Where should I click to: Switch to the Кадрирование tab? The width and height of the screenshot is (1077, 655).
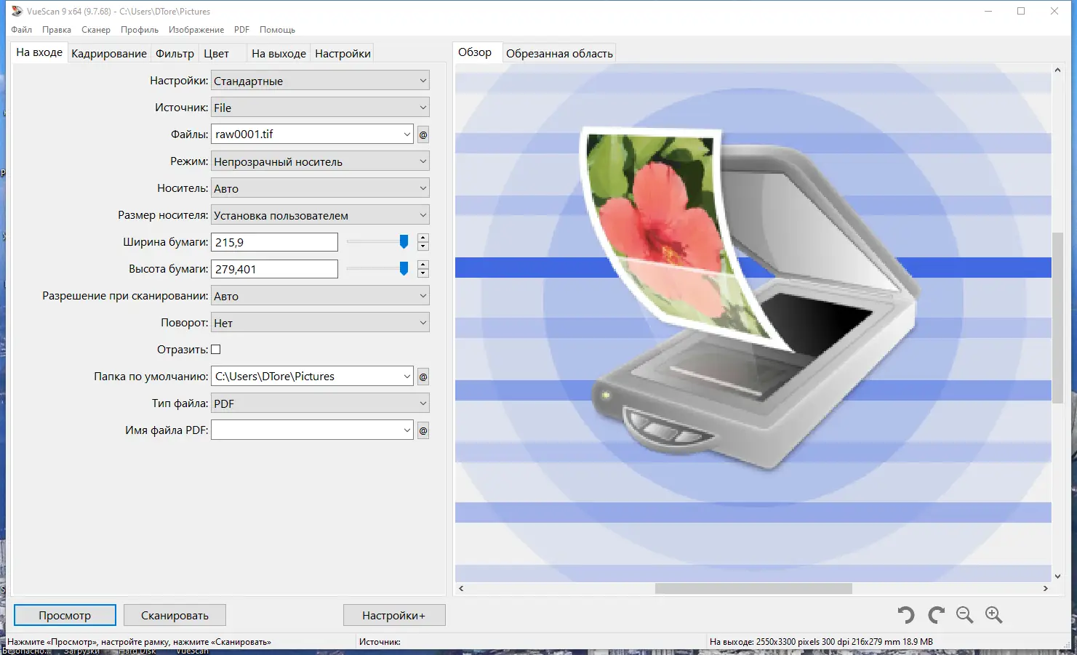[x=109, y=53]
